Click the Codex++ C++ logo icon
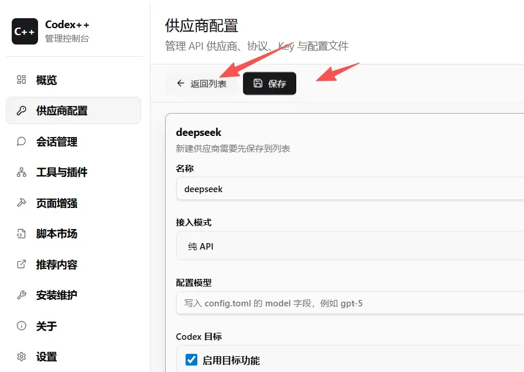Image resolution: width=524 pixels, height=372 pixels. 25,32
